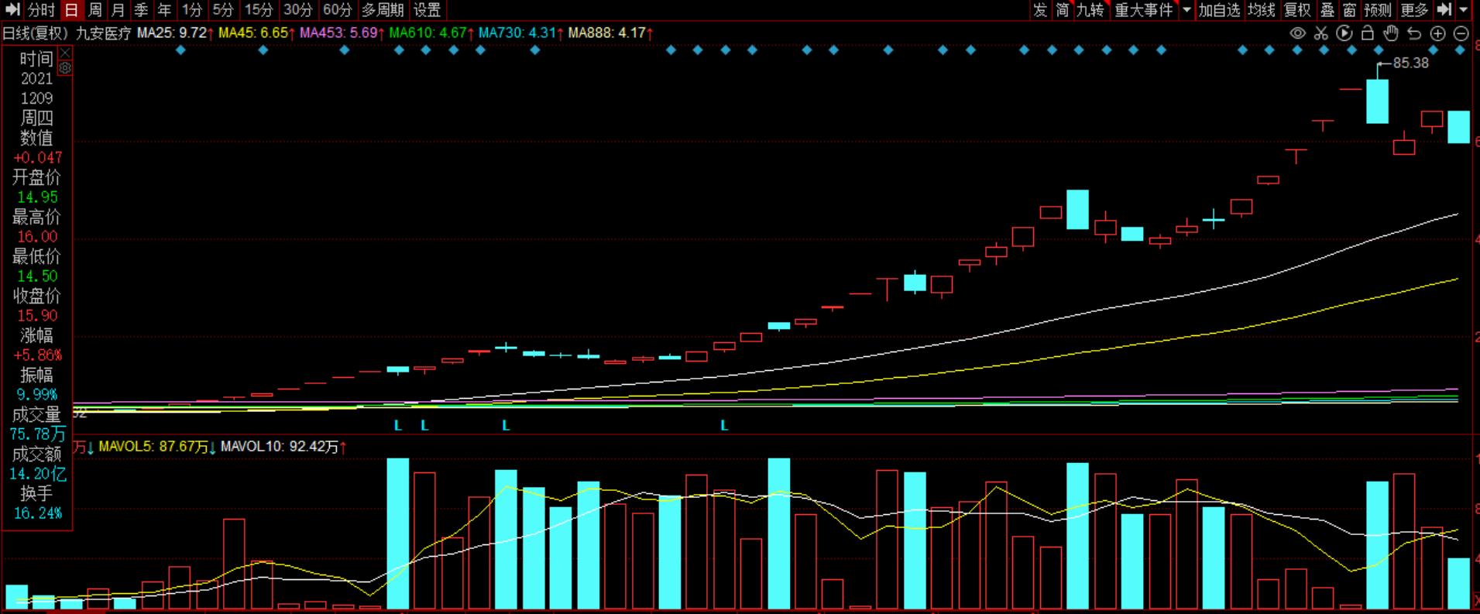This screenshot has width=1480, height=614.
Task: Zoom out with the minus circle icon
Action: 1461,33
